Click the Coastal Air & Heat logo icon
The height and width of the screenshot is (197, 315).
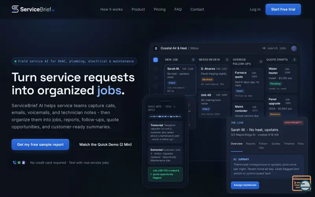pyautogui.click(x=156, y=48)
